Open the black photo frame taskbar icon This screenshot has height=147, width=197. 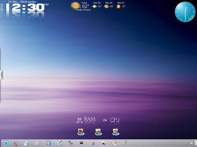point(81,143)
